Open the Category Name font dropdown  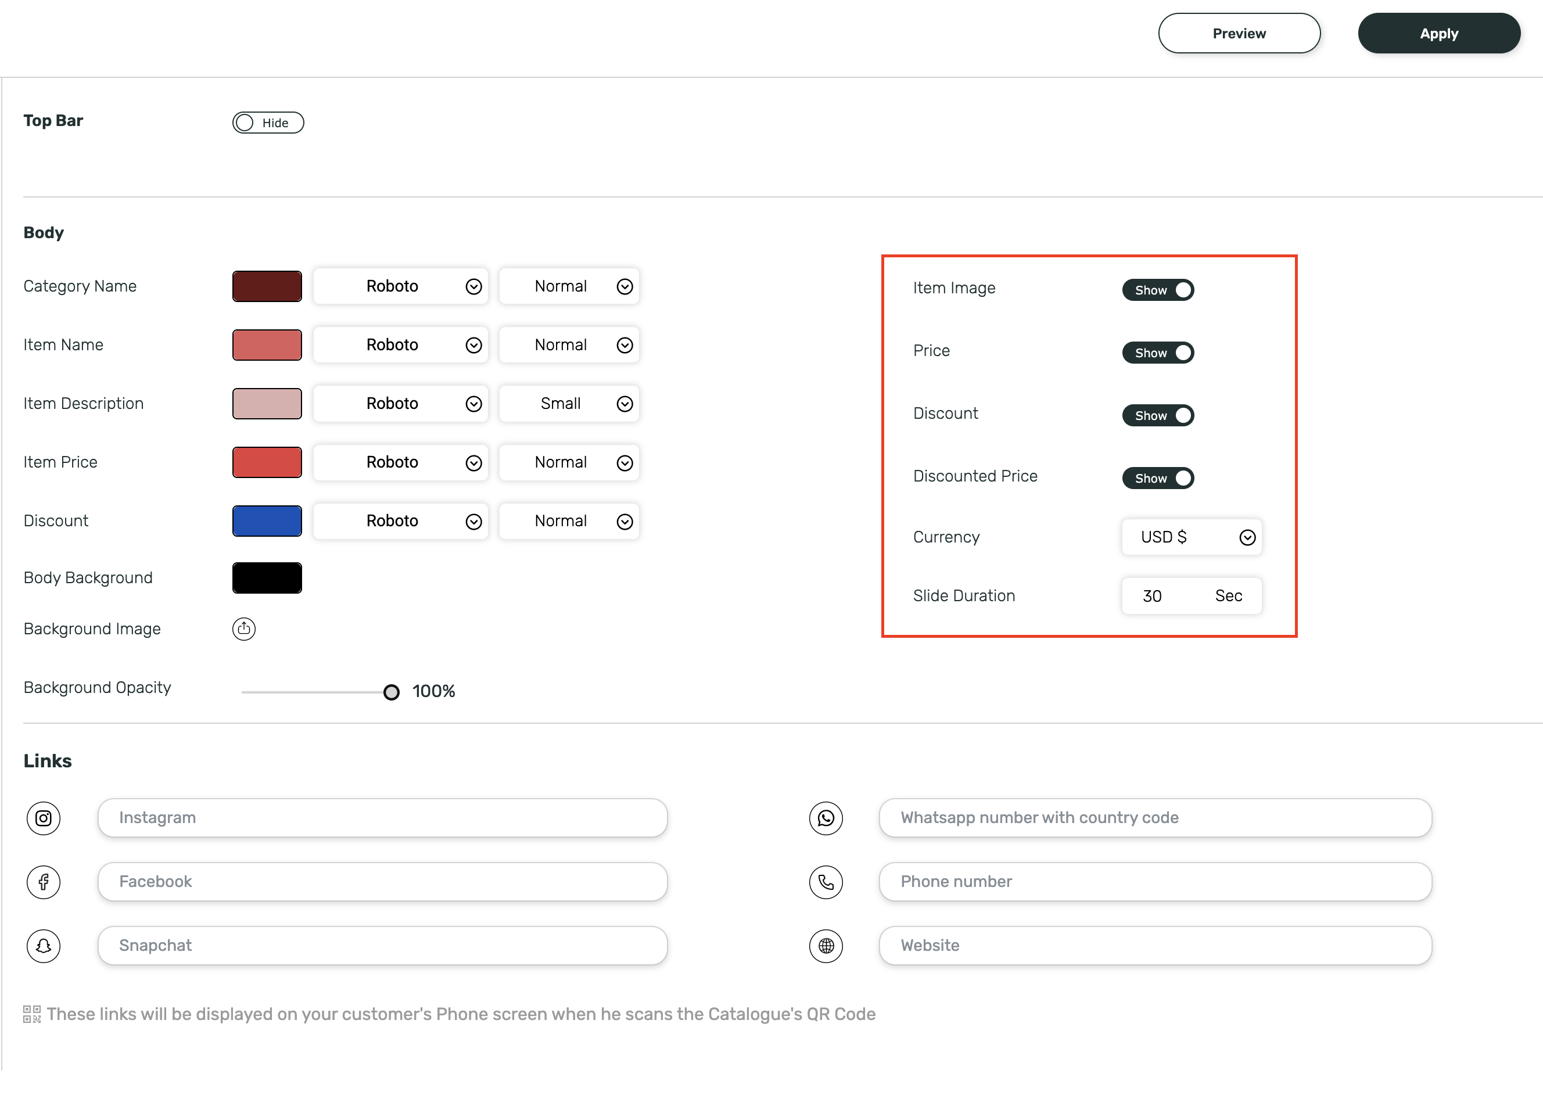(401, 286)
